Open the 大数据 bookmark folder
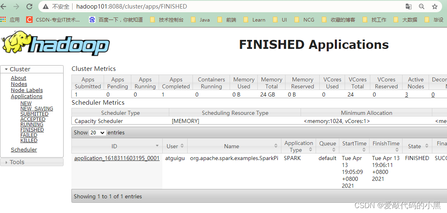 (x=405, y=20)
